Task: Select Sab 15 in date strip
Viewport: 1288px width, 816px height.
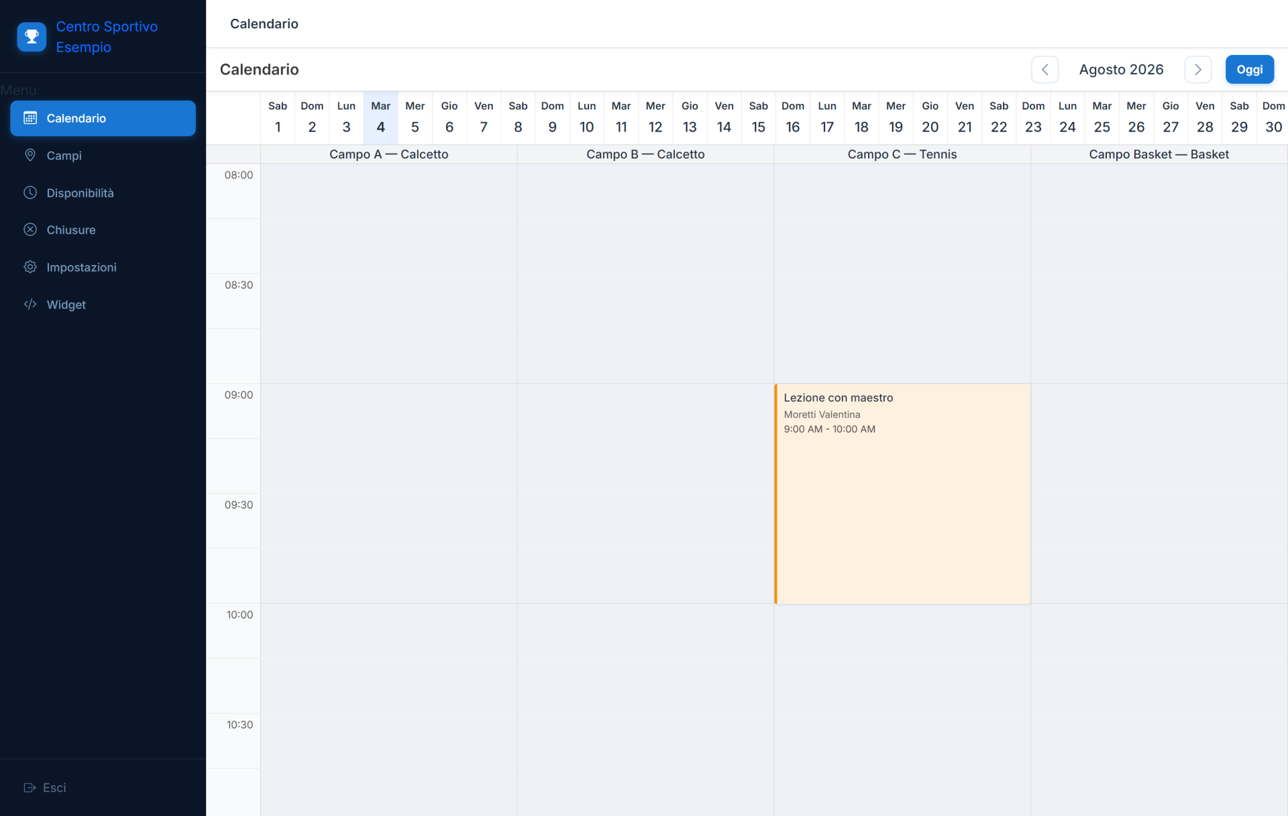Action: point(759,117)
